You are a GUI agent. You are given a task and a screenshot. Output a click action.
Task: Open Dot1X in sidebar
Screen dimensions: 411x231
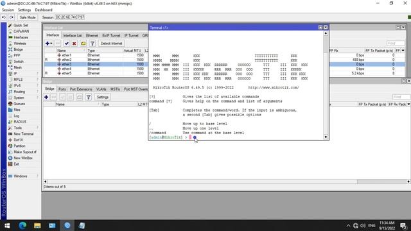[18, 140]
